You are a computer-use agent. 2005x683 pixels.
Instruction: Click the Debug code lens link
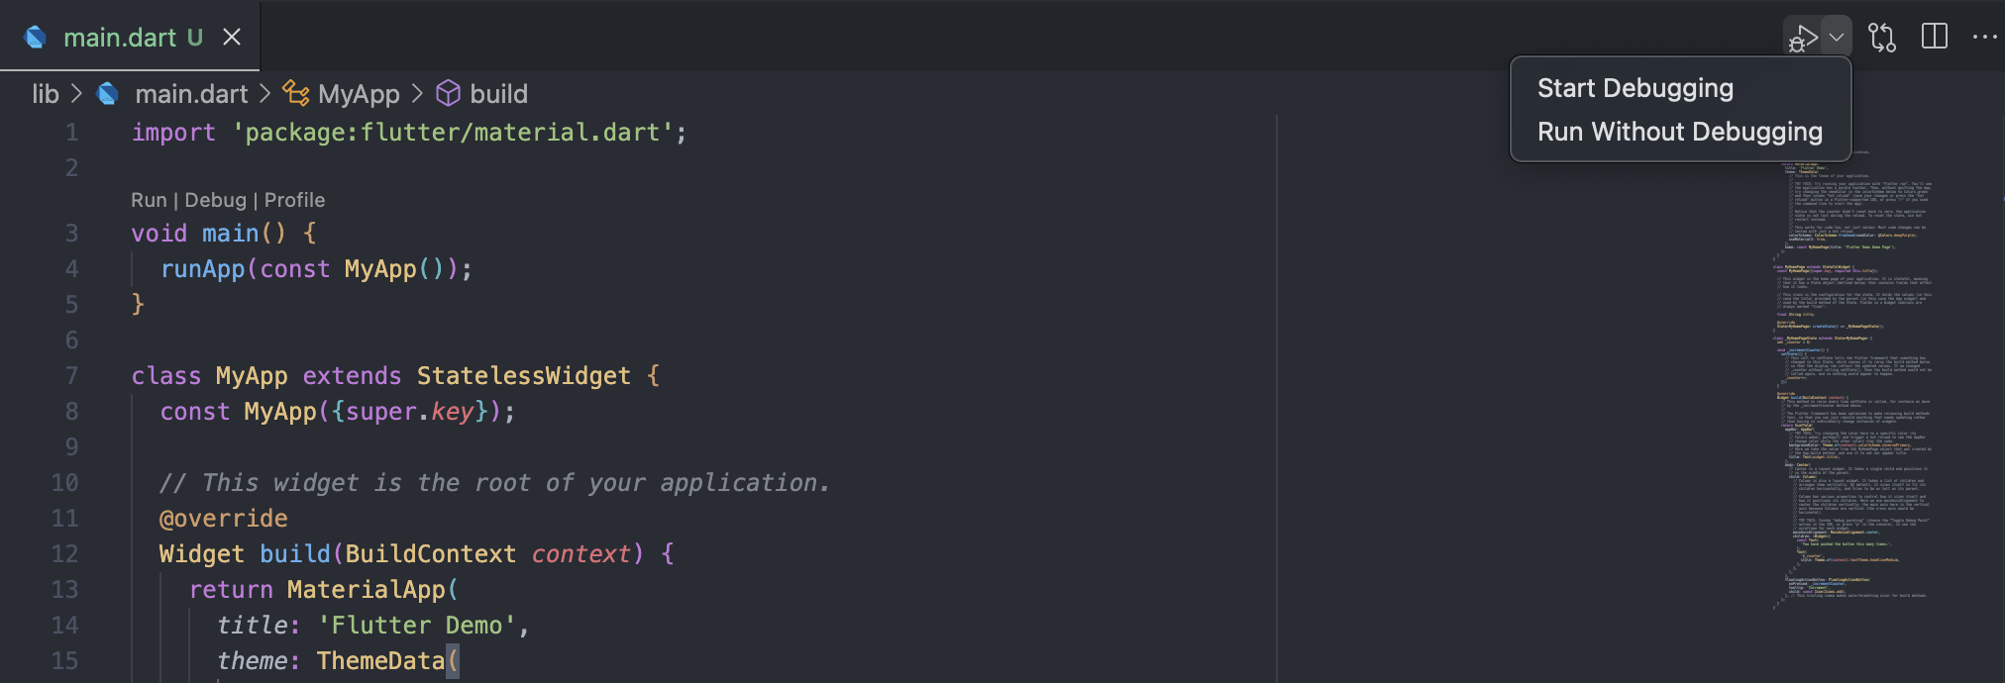click(215, 200)
